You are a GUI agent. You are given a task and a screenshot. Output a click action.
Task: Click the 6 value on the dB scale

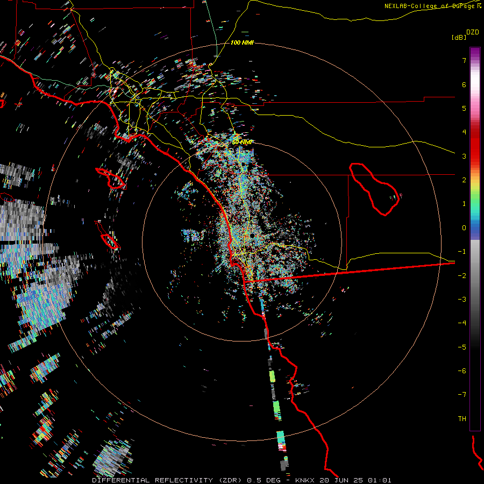tap(464, 84)
